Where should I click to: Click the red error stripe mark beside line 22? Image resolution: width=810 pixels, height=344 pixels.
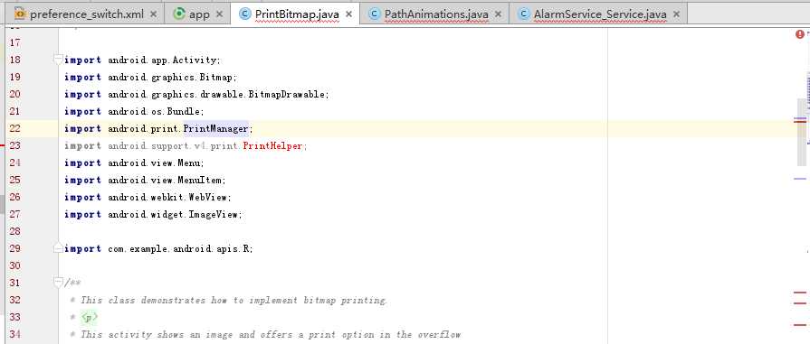(x=800, y=122)
